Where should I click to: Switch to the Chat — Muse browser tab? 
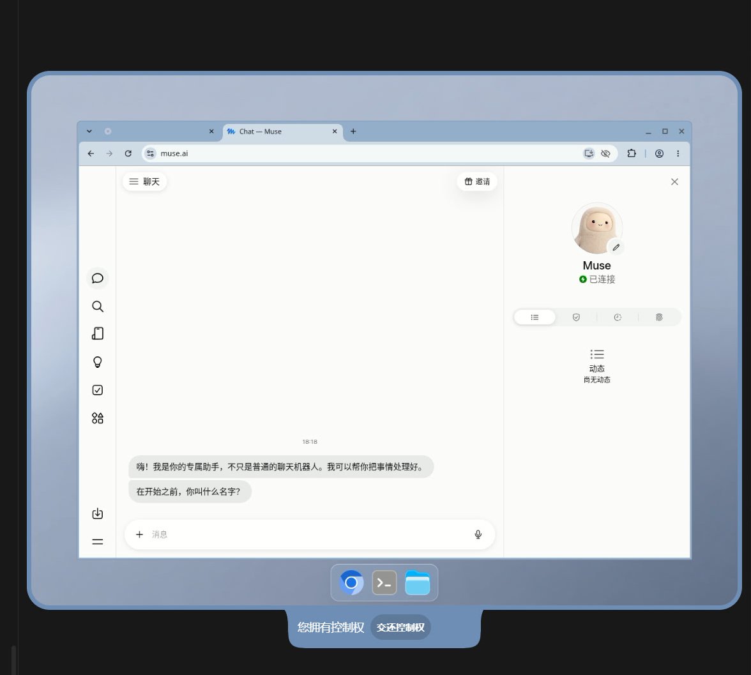pyautogui.click(x=282, y=132)
